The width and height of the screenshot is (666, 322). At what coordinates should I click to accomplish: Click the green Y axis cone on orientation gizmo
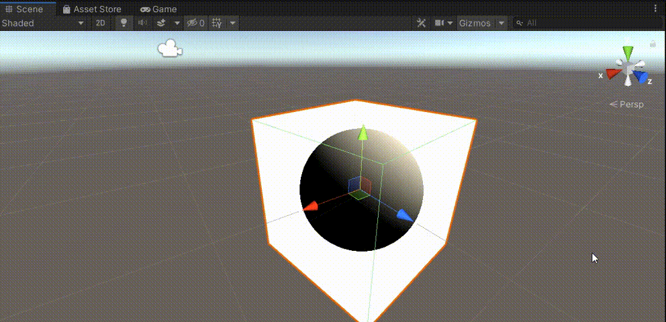tap(628, 53)
